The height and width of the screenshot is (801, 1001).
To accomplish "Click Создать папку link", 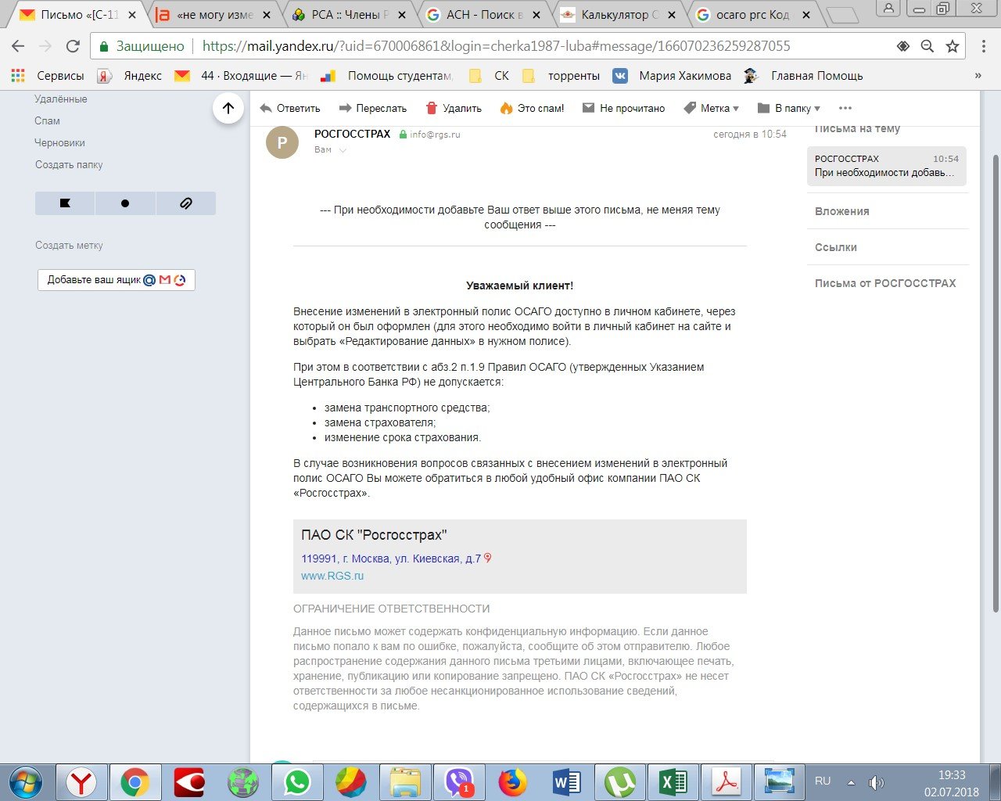I will point(69,165).
